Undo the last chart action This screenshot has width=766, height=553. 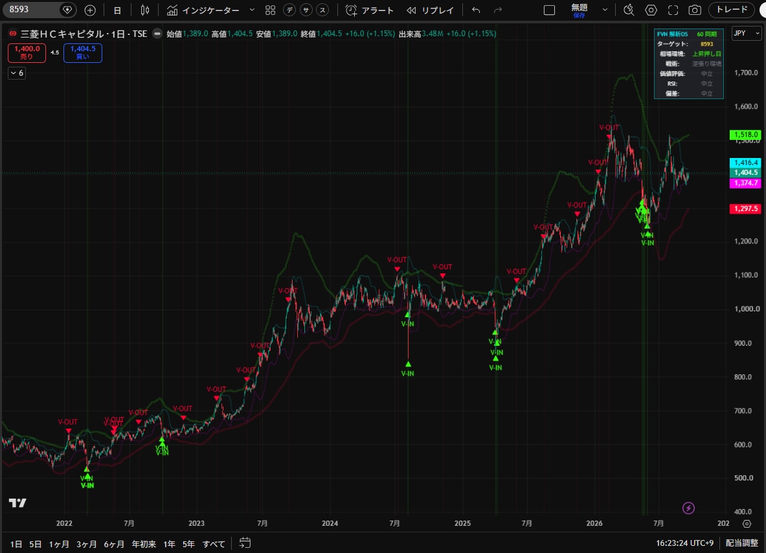tap(477, 10)
